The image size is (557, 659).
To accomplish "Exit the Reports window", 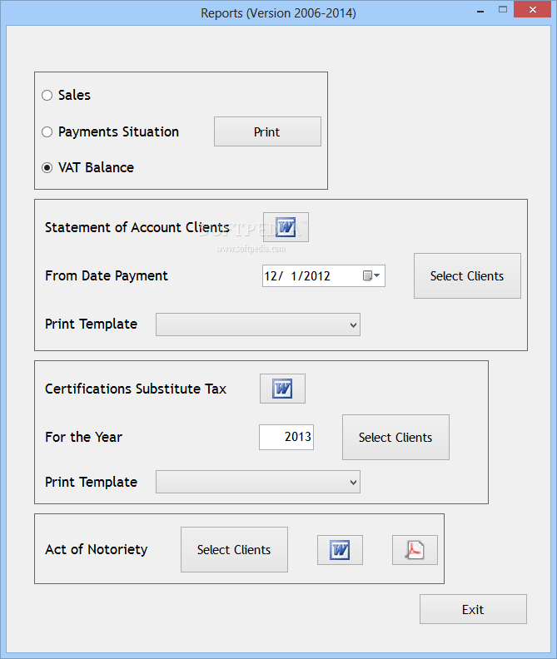I will [473, 609].
